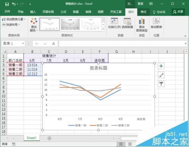Click the chart styles paintbrush button
Image resolution: width=189 pixels, height=147 pixels.
[x=161, y=75]
